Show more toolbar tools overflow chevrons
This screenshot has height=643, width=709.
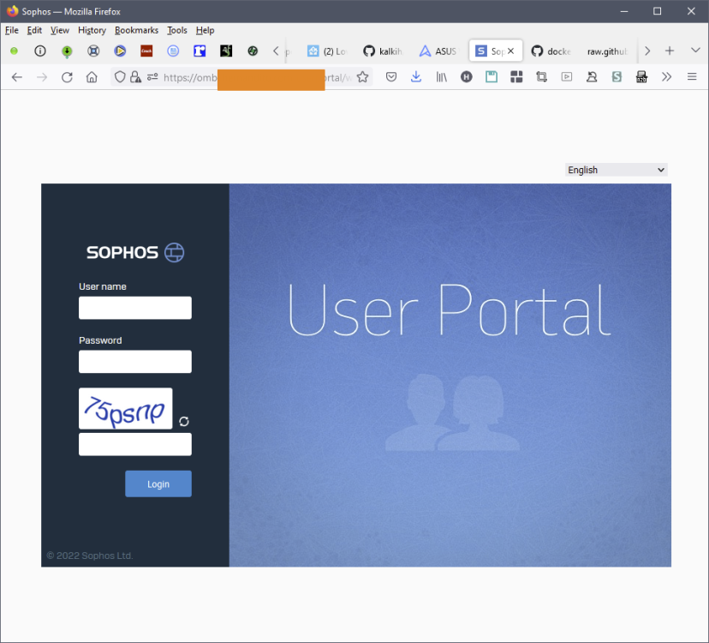pos(666,77)
